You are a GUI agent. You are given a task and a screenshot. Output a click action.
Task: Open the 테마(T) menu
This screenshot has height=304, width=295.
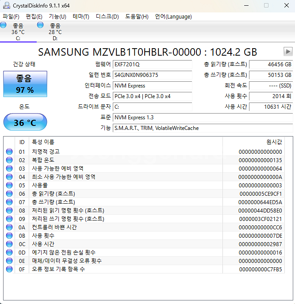(x=80, y=17)
